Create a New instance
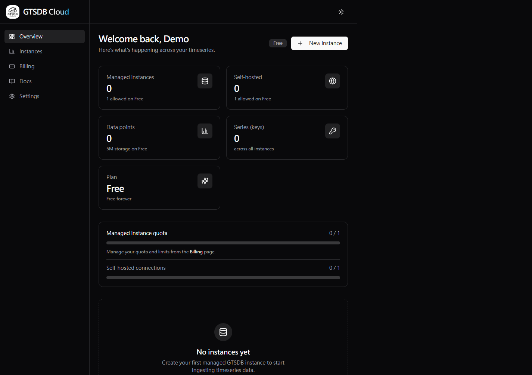 coord(320,43)
